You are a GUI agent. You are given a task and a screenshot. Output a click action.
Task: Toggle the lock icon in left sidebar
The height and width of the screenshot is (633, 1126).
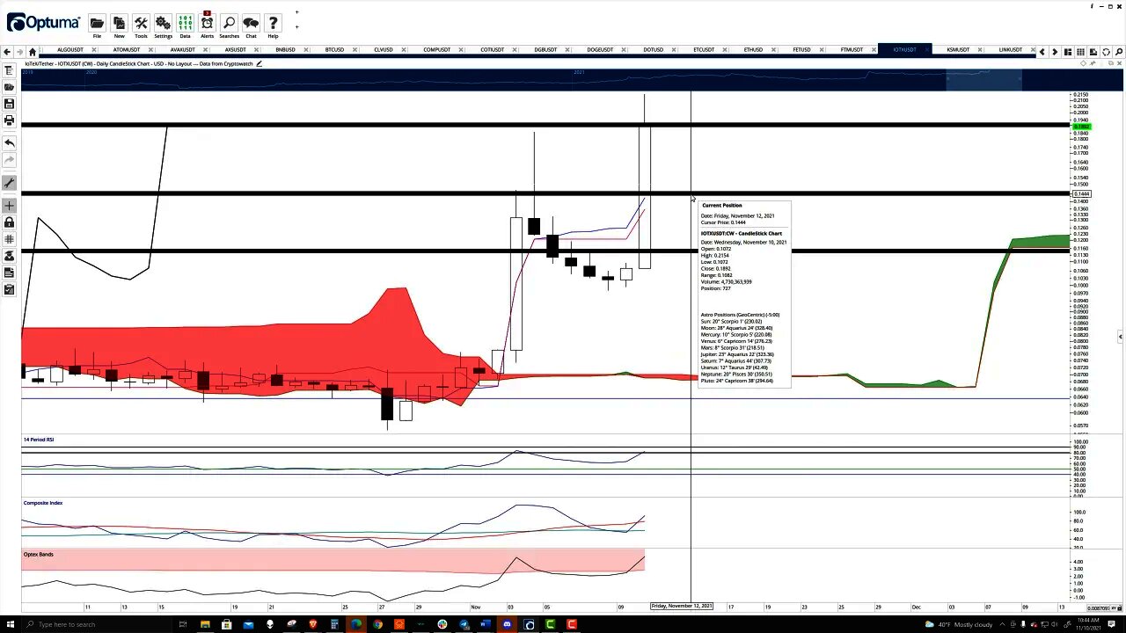9,222
